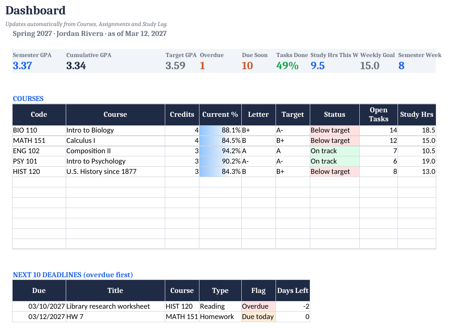Click the Status column header
This screenshot has width=475, height=328.
(x=335, y=115)
